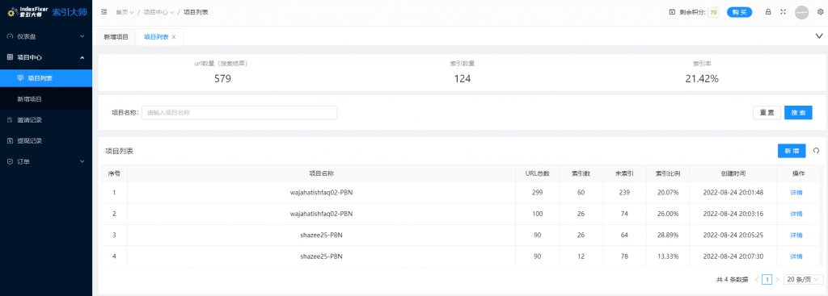828x296 pixels.
Task: Open the 项目中心 breadcrumb dropdown
Action: pos(159,12)
